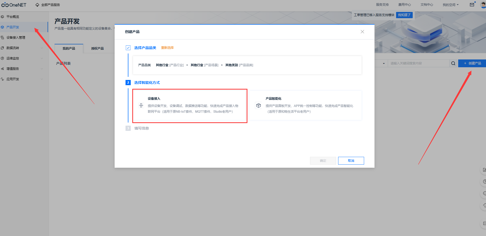Select the 设备接入 option card

[x=190, y=106]
